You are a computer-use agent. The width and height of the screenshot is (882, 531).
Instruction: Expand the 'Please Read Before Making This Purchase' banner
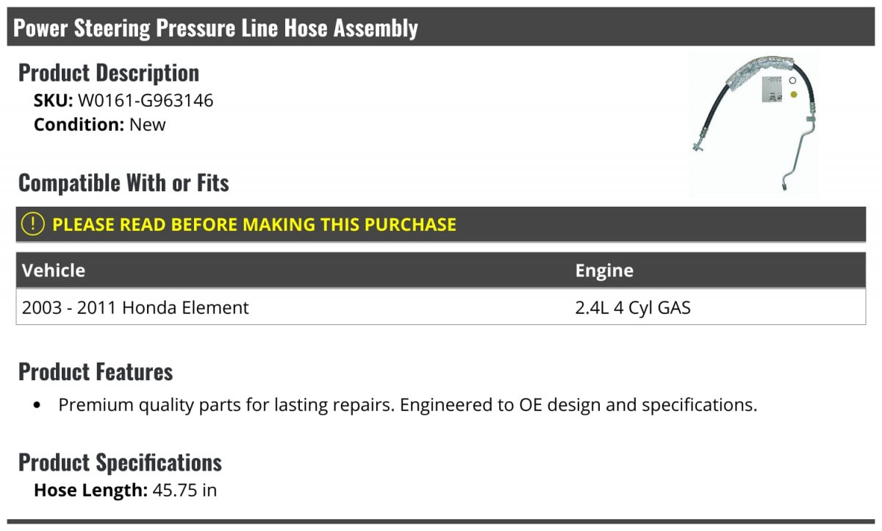254,224
